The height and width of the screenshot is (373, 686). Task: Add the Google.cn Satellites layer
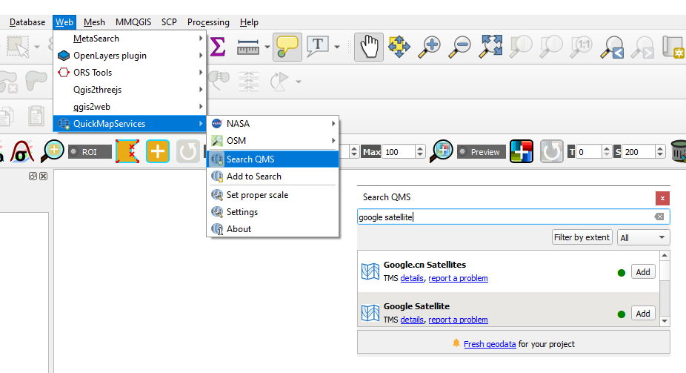pyautogui.click(x=643, y=272)
